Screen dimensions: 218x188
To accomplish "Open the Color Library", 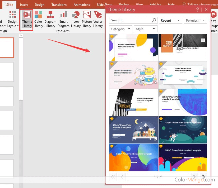I will coord(38,20).
